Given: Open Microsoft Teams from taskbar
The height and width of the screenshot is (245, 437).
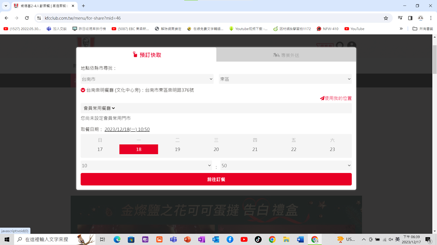Looking at the screenshot, I should coord(173,239).
